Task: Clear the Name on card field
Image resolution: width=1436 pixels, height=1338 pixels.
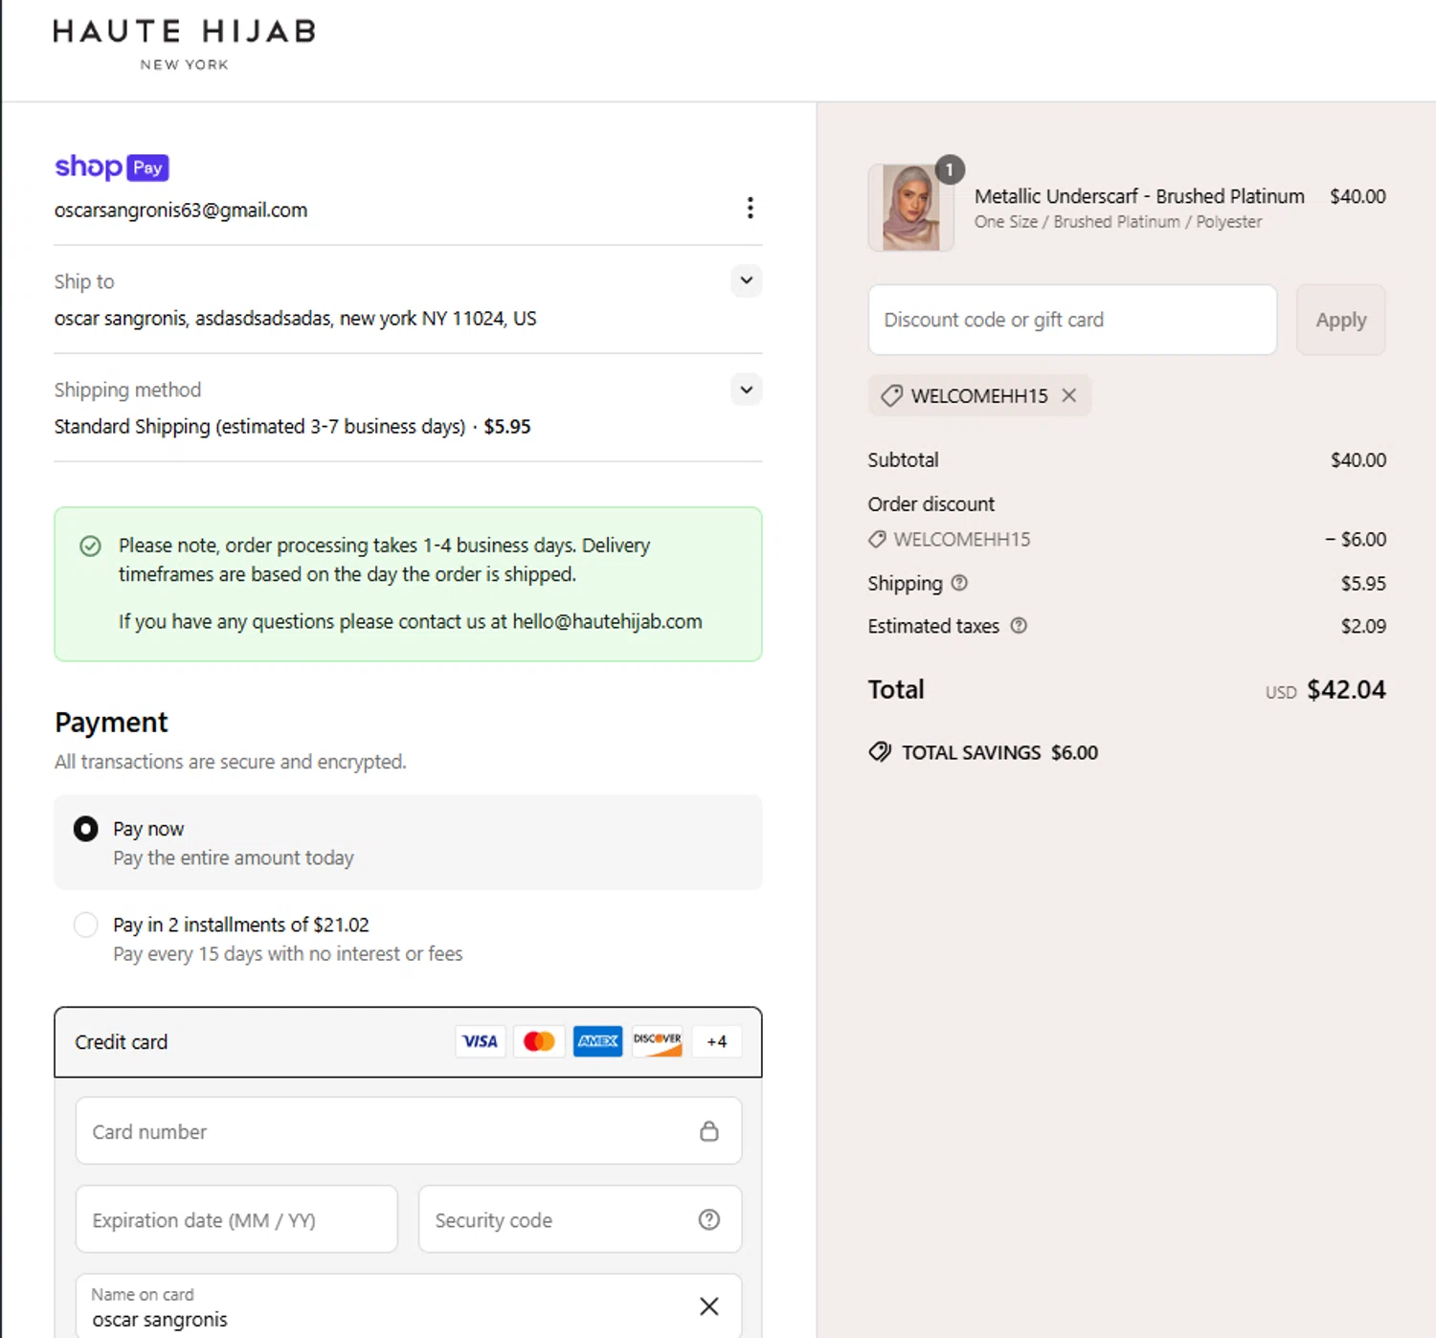Action: click(708, 1306)
